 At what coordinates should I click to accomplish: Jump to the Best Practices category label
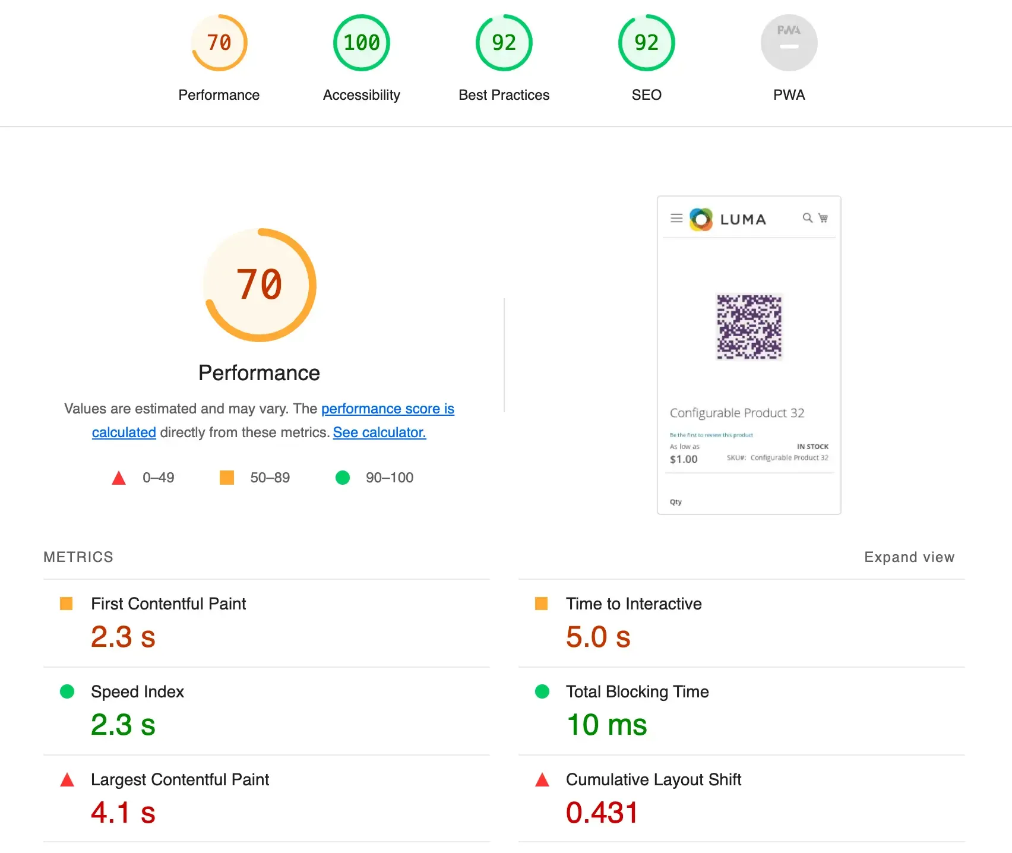[504, 95]
